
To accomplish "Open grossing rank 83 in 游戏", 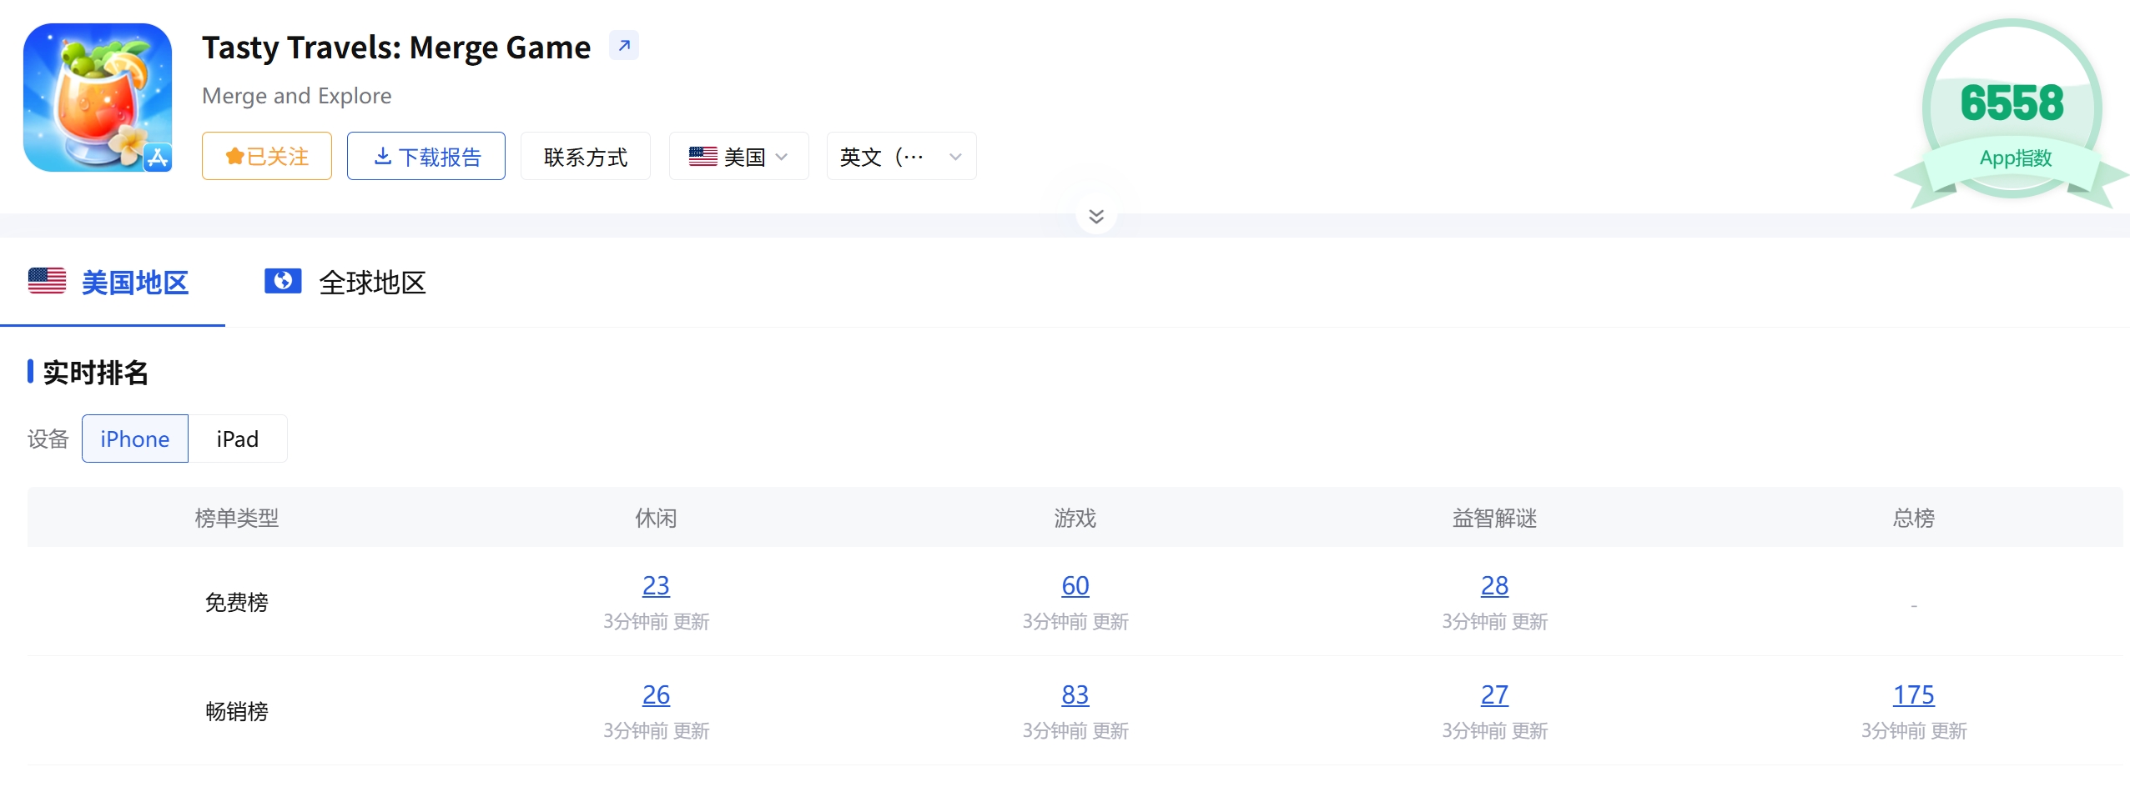I will pyautogui.click(x=1075, y=694).
